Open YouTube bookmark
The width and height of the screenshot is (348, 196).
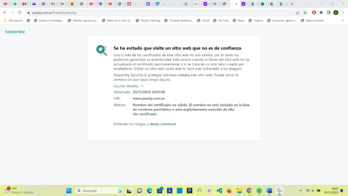pos(221,20)
